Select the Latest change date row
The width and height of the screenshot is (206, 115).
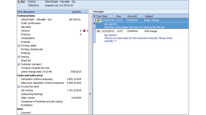point(36,72)
